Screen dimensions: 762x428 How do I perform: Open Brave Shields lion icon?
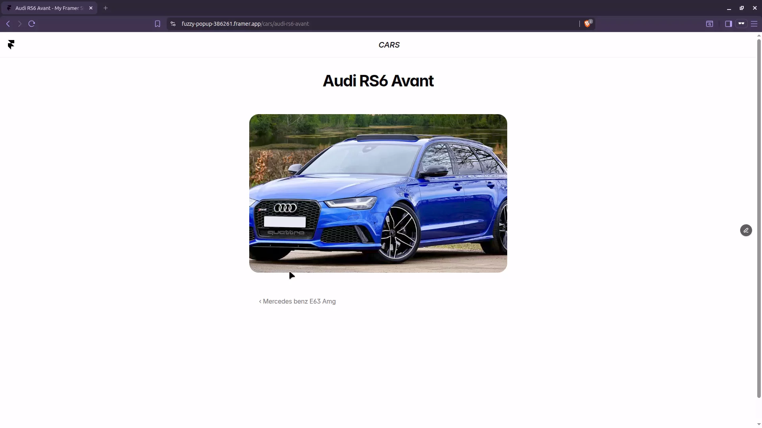pos(588,24)
